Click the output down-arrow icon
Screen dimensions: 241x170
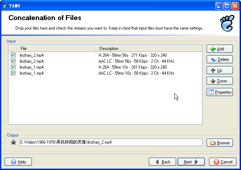[13, 142]
